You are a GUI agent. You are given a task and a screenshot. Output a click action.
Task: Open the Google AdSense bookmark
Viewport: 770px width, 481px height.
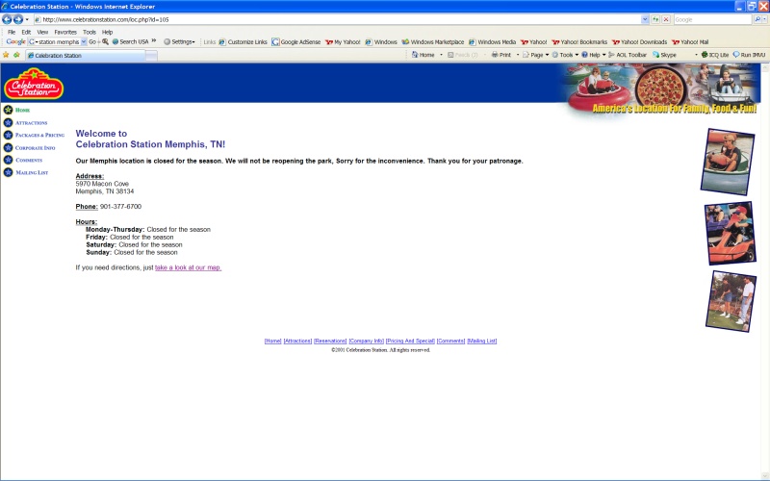tap(296, 41)
